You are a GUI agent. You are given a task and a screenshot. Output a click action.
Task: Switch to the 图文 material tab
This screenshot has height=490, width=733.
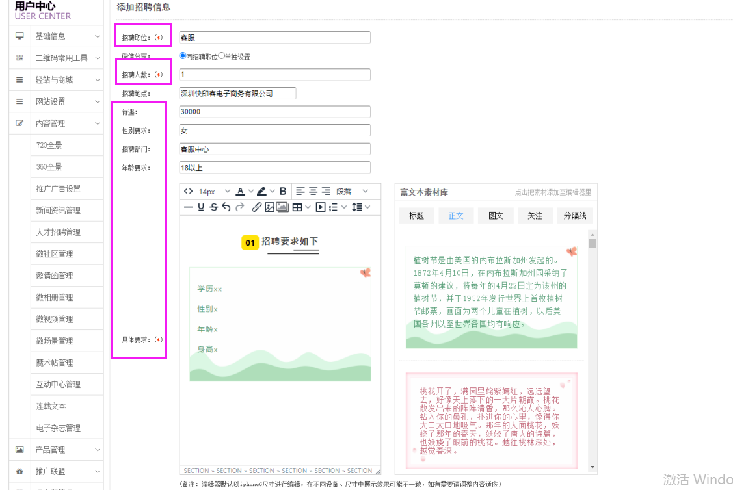(496, 216)
